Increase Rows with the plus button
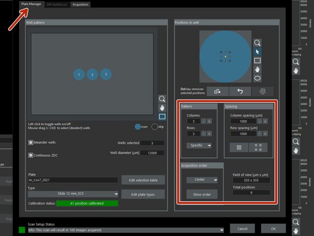This screenshot has height=236, width=314. [210, 133]
